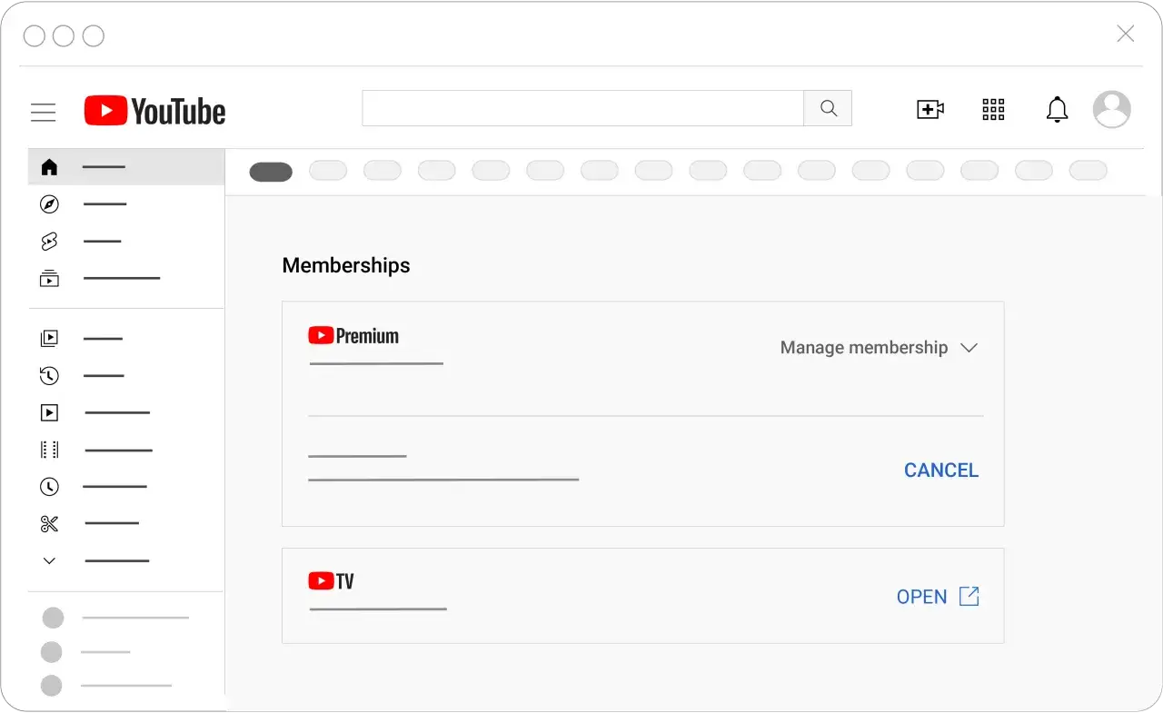The height and width of the screenshot is (713, 1163).
Task: Toggle the sidebar with the hamburger menu
Action: [x=43, y=111]
